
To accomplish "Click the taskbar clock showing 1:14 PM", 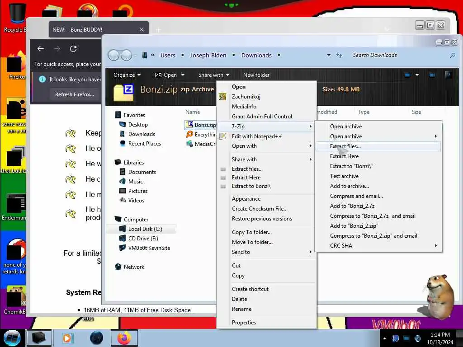I will 440,338.
